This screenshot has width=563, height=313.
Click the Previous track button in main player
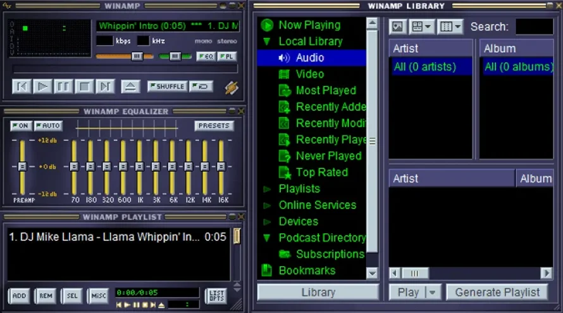coord(22,86)
